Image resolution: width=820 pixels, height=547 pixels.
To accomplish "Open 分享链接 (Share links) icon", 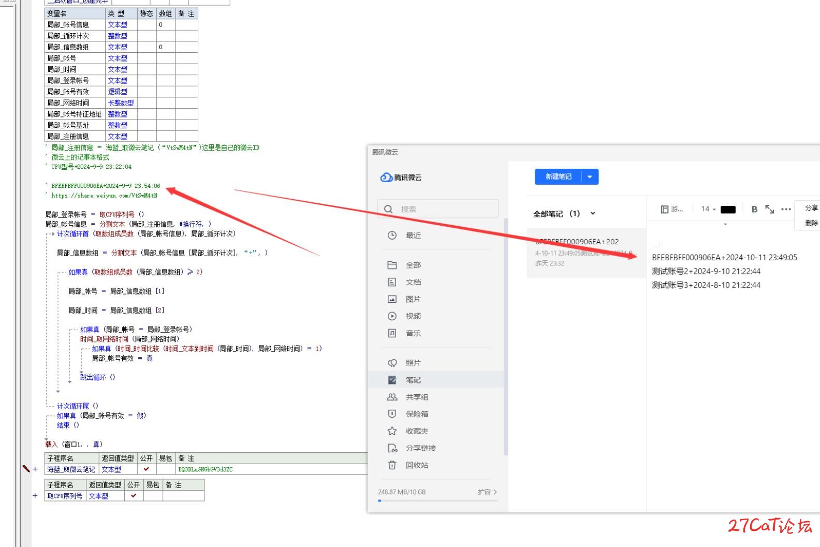I will click(392, 448).
